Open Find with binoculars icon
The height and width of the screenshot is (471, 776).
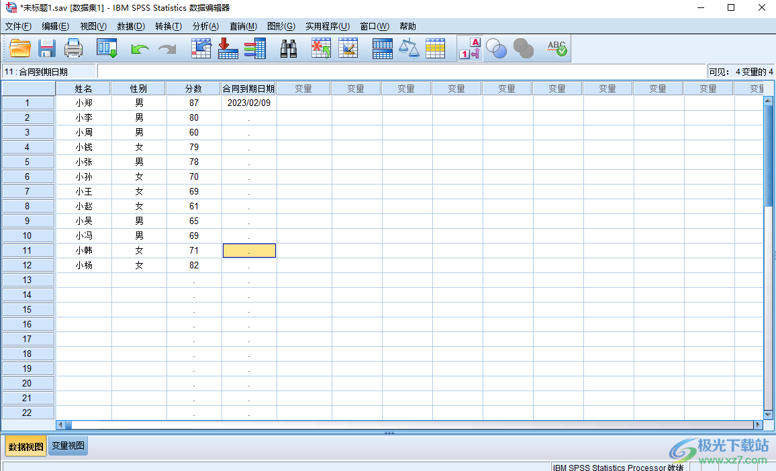(x=289, y=48)
